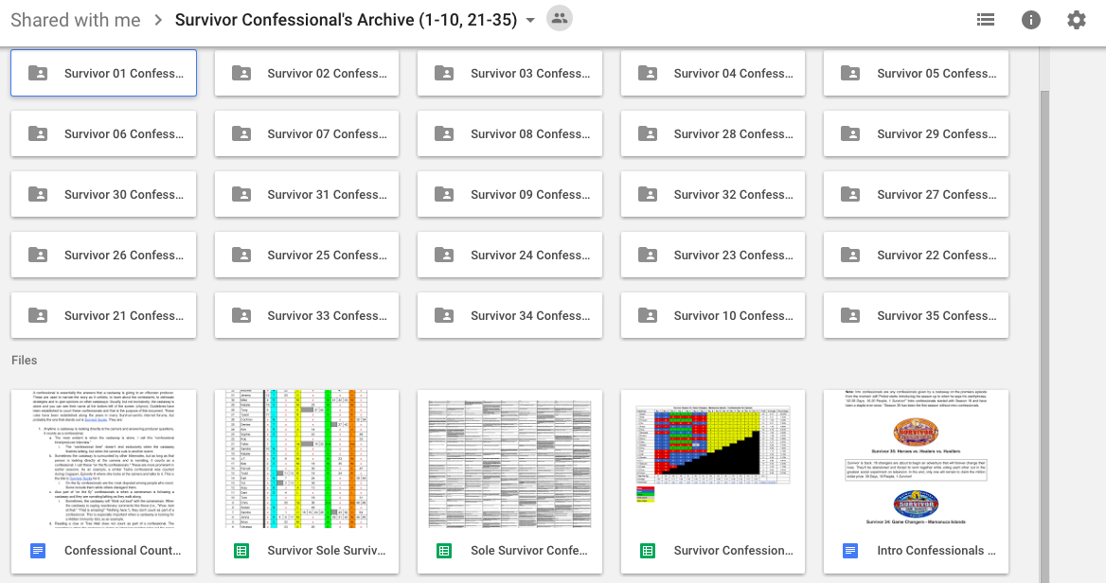Click folder icon of Survivor 08 Confess...

[x=444, y=133]
